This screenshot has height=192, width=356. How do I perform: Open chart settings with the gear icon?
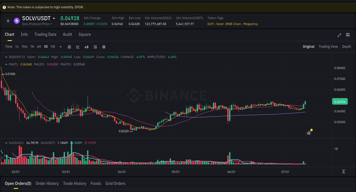[x=104, y=47]
